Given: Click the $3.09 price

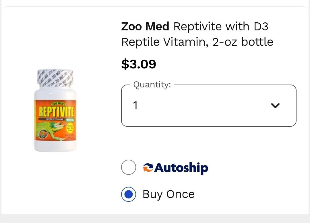Looking at the screenshot, I should tap(139, 64).
